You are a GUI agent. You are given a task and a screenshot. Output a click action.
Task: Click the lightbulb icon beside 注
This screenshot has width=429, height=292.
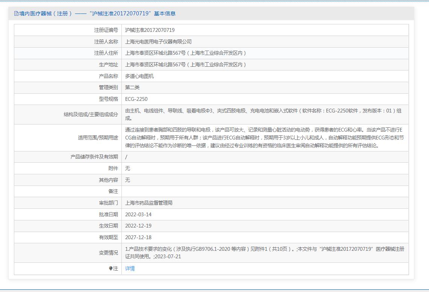(111, 268)
